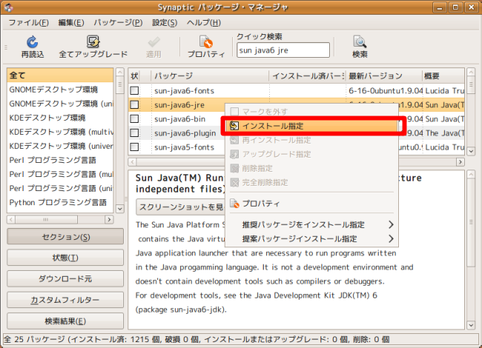Click the 検索結果 button
The image size is (482, 348).
60,321
